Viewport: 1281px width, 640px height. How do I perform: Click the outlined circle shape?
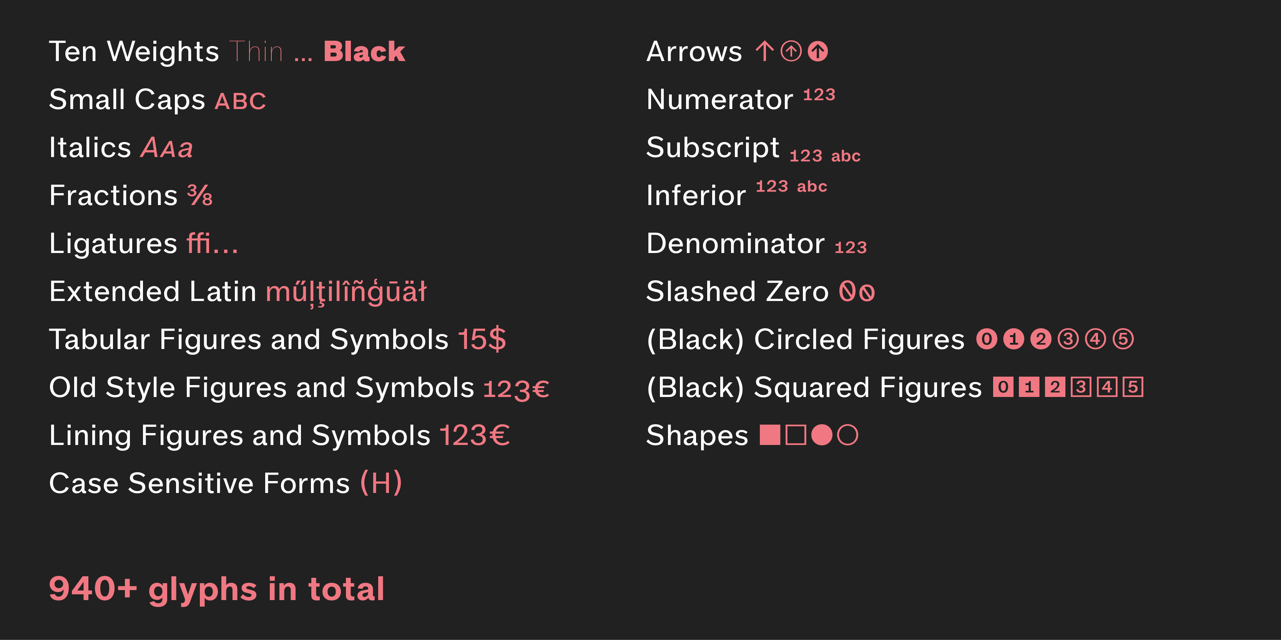coord(848,435)
